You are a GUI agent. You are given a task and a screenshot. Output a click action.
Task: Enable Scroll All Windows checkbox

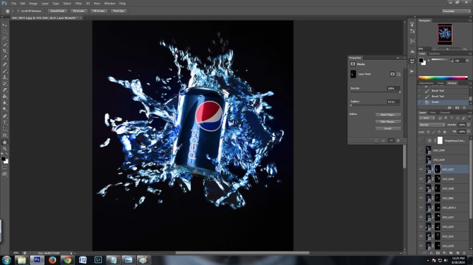(x=18, y=11)
